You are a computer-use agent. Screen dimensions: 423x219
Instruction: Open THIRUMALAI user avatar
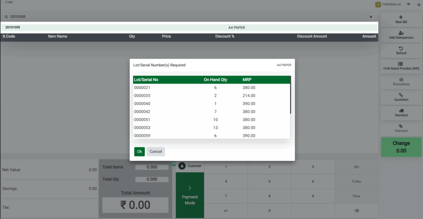pos(378,5)
